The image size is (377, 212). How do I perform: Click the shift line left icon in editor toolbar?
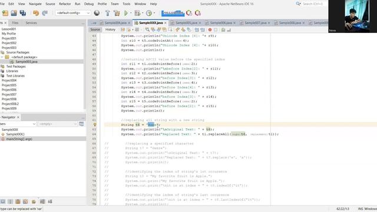197,29
